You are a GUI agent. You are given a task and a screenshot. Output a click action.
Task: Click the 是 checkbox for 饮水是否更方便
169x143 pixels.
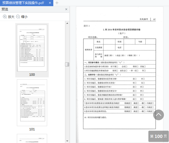coord(136,79)
